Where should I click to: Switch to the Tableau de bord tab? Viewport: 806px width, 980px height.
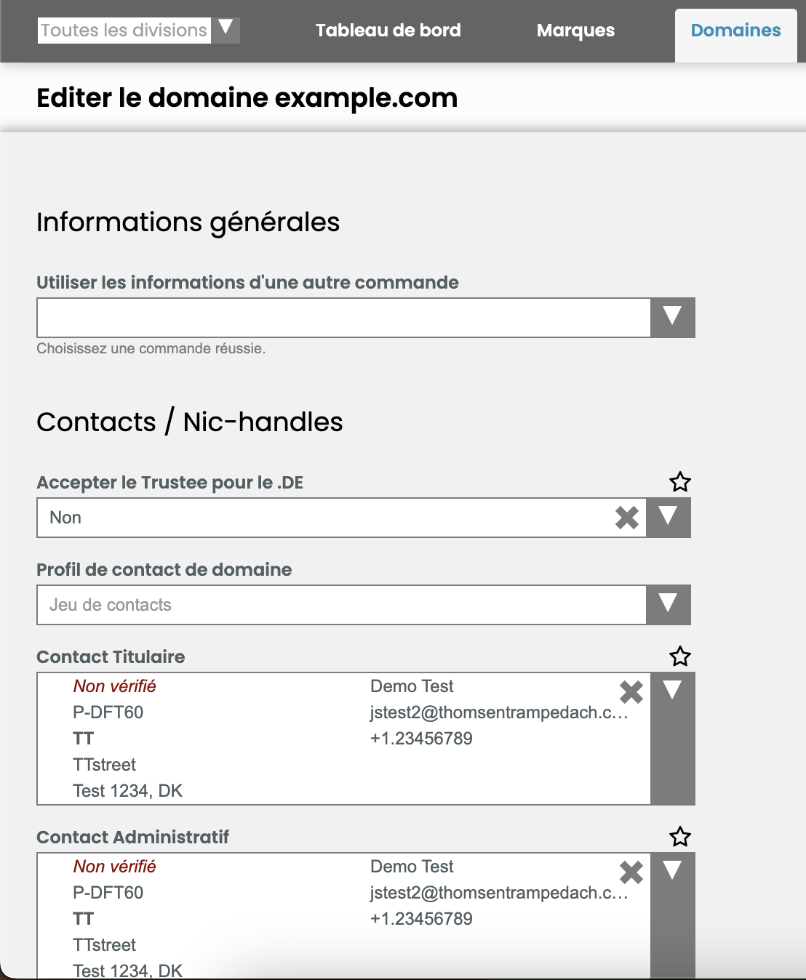click(388, 31)
